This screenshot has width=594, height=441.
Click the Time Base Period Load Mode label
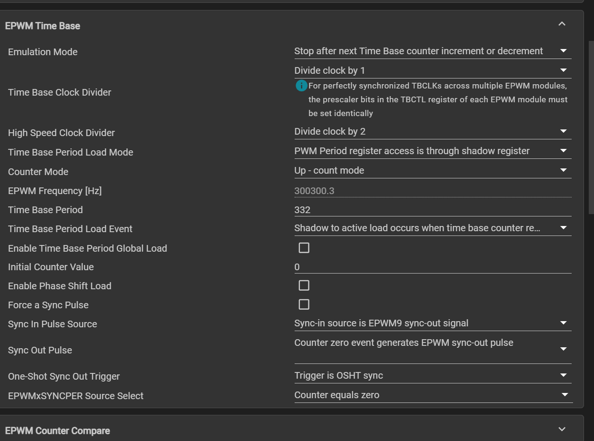point(70,152)
